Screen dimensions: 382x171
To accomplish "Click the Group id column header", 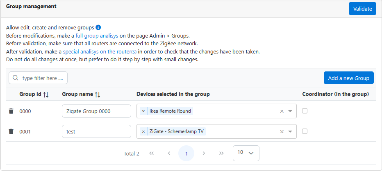I will [30, 94].
